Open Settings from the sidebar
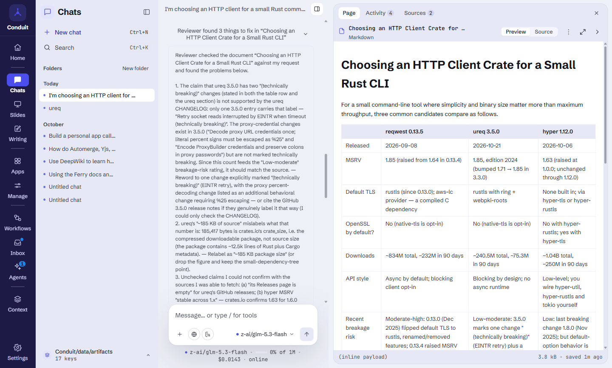This screenshot has height=368, width=612. [x=17, y=352]
